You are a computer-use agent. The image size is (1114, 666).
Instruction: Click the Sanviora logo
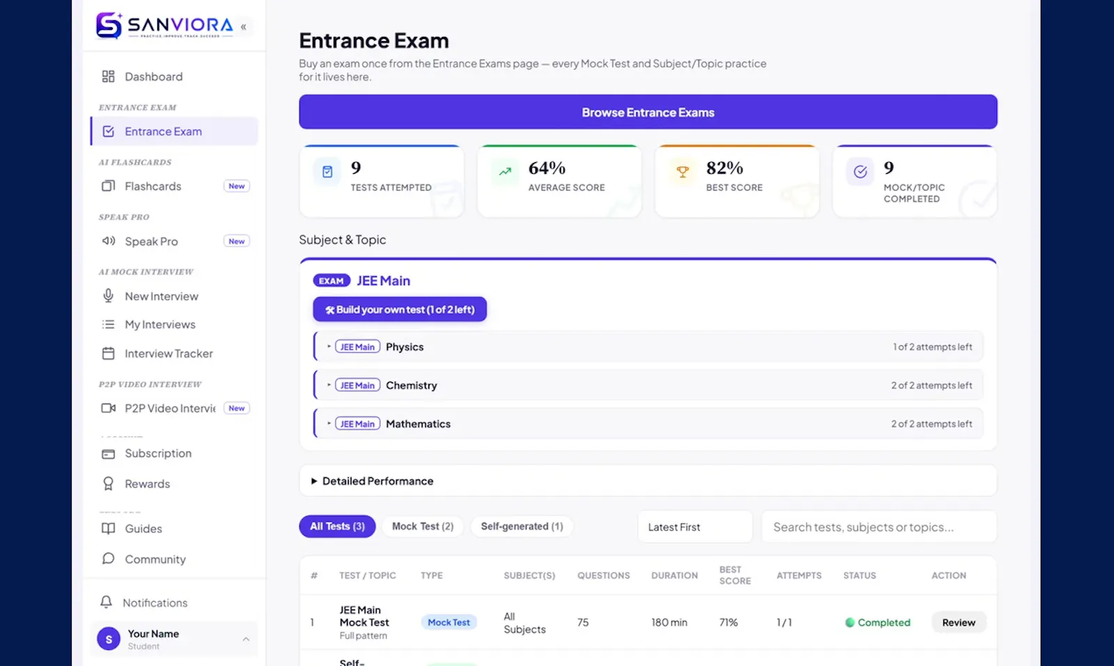[164, 26]
